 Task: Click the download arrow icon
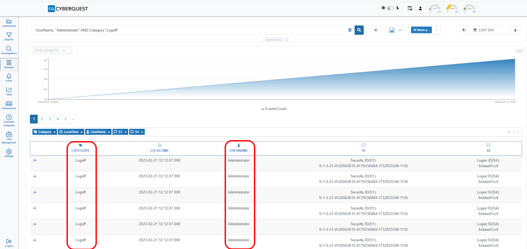pyautogui.click(x=515, y=30)
